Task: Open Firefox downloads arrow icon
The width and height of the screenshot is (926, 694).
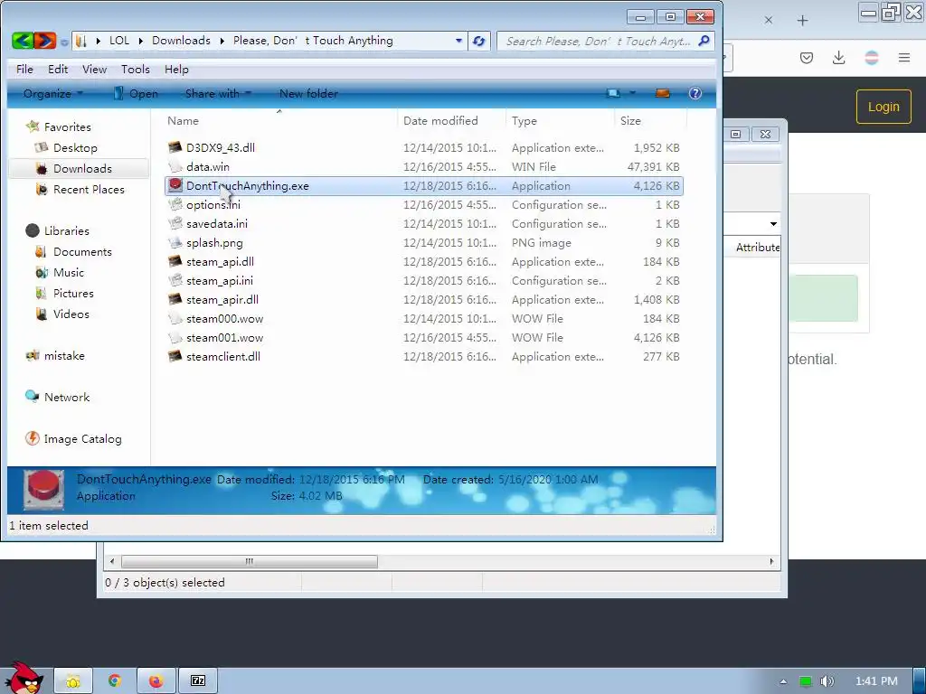Action: 838,57
